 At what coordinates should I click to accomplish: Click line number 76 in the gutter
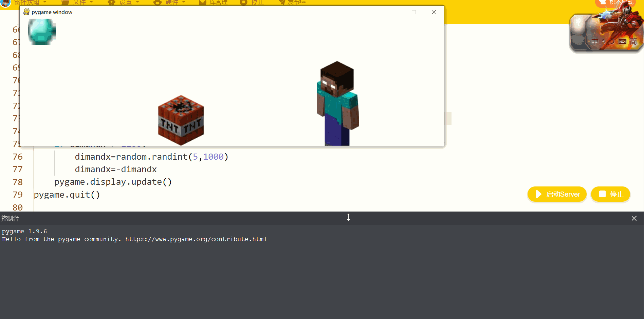click(x=18, y=157)
